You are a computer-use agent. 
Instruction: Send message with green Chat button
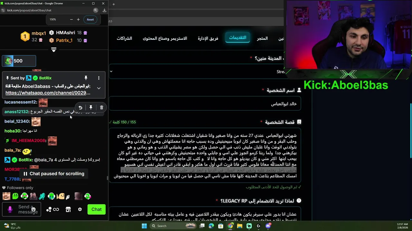tap(97, 210)
